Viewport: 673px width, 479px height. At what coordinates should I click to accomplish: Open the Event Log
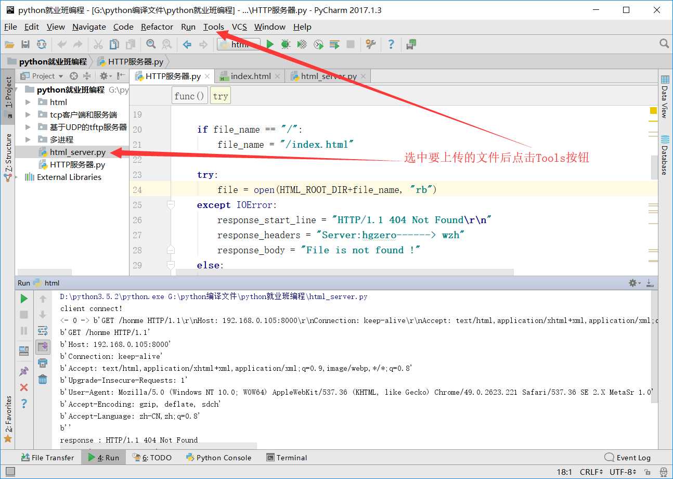(628, 458)
